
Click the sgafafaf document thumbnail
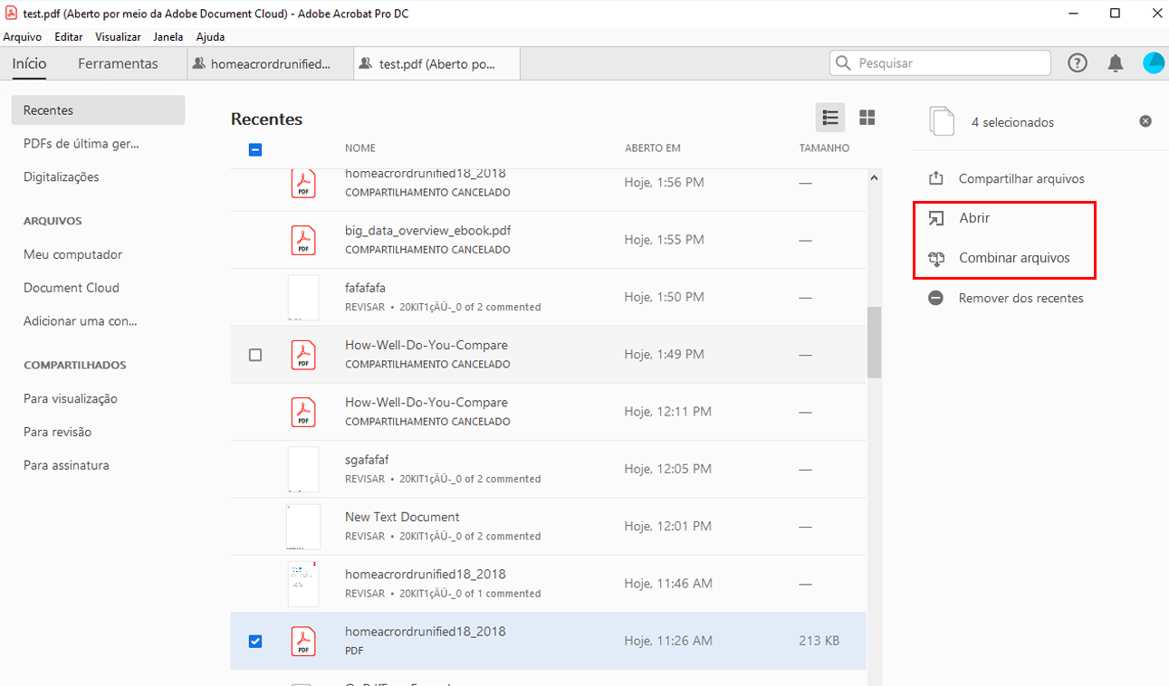click(303, 469)
